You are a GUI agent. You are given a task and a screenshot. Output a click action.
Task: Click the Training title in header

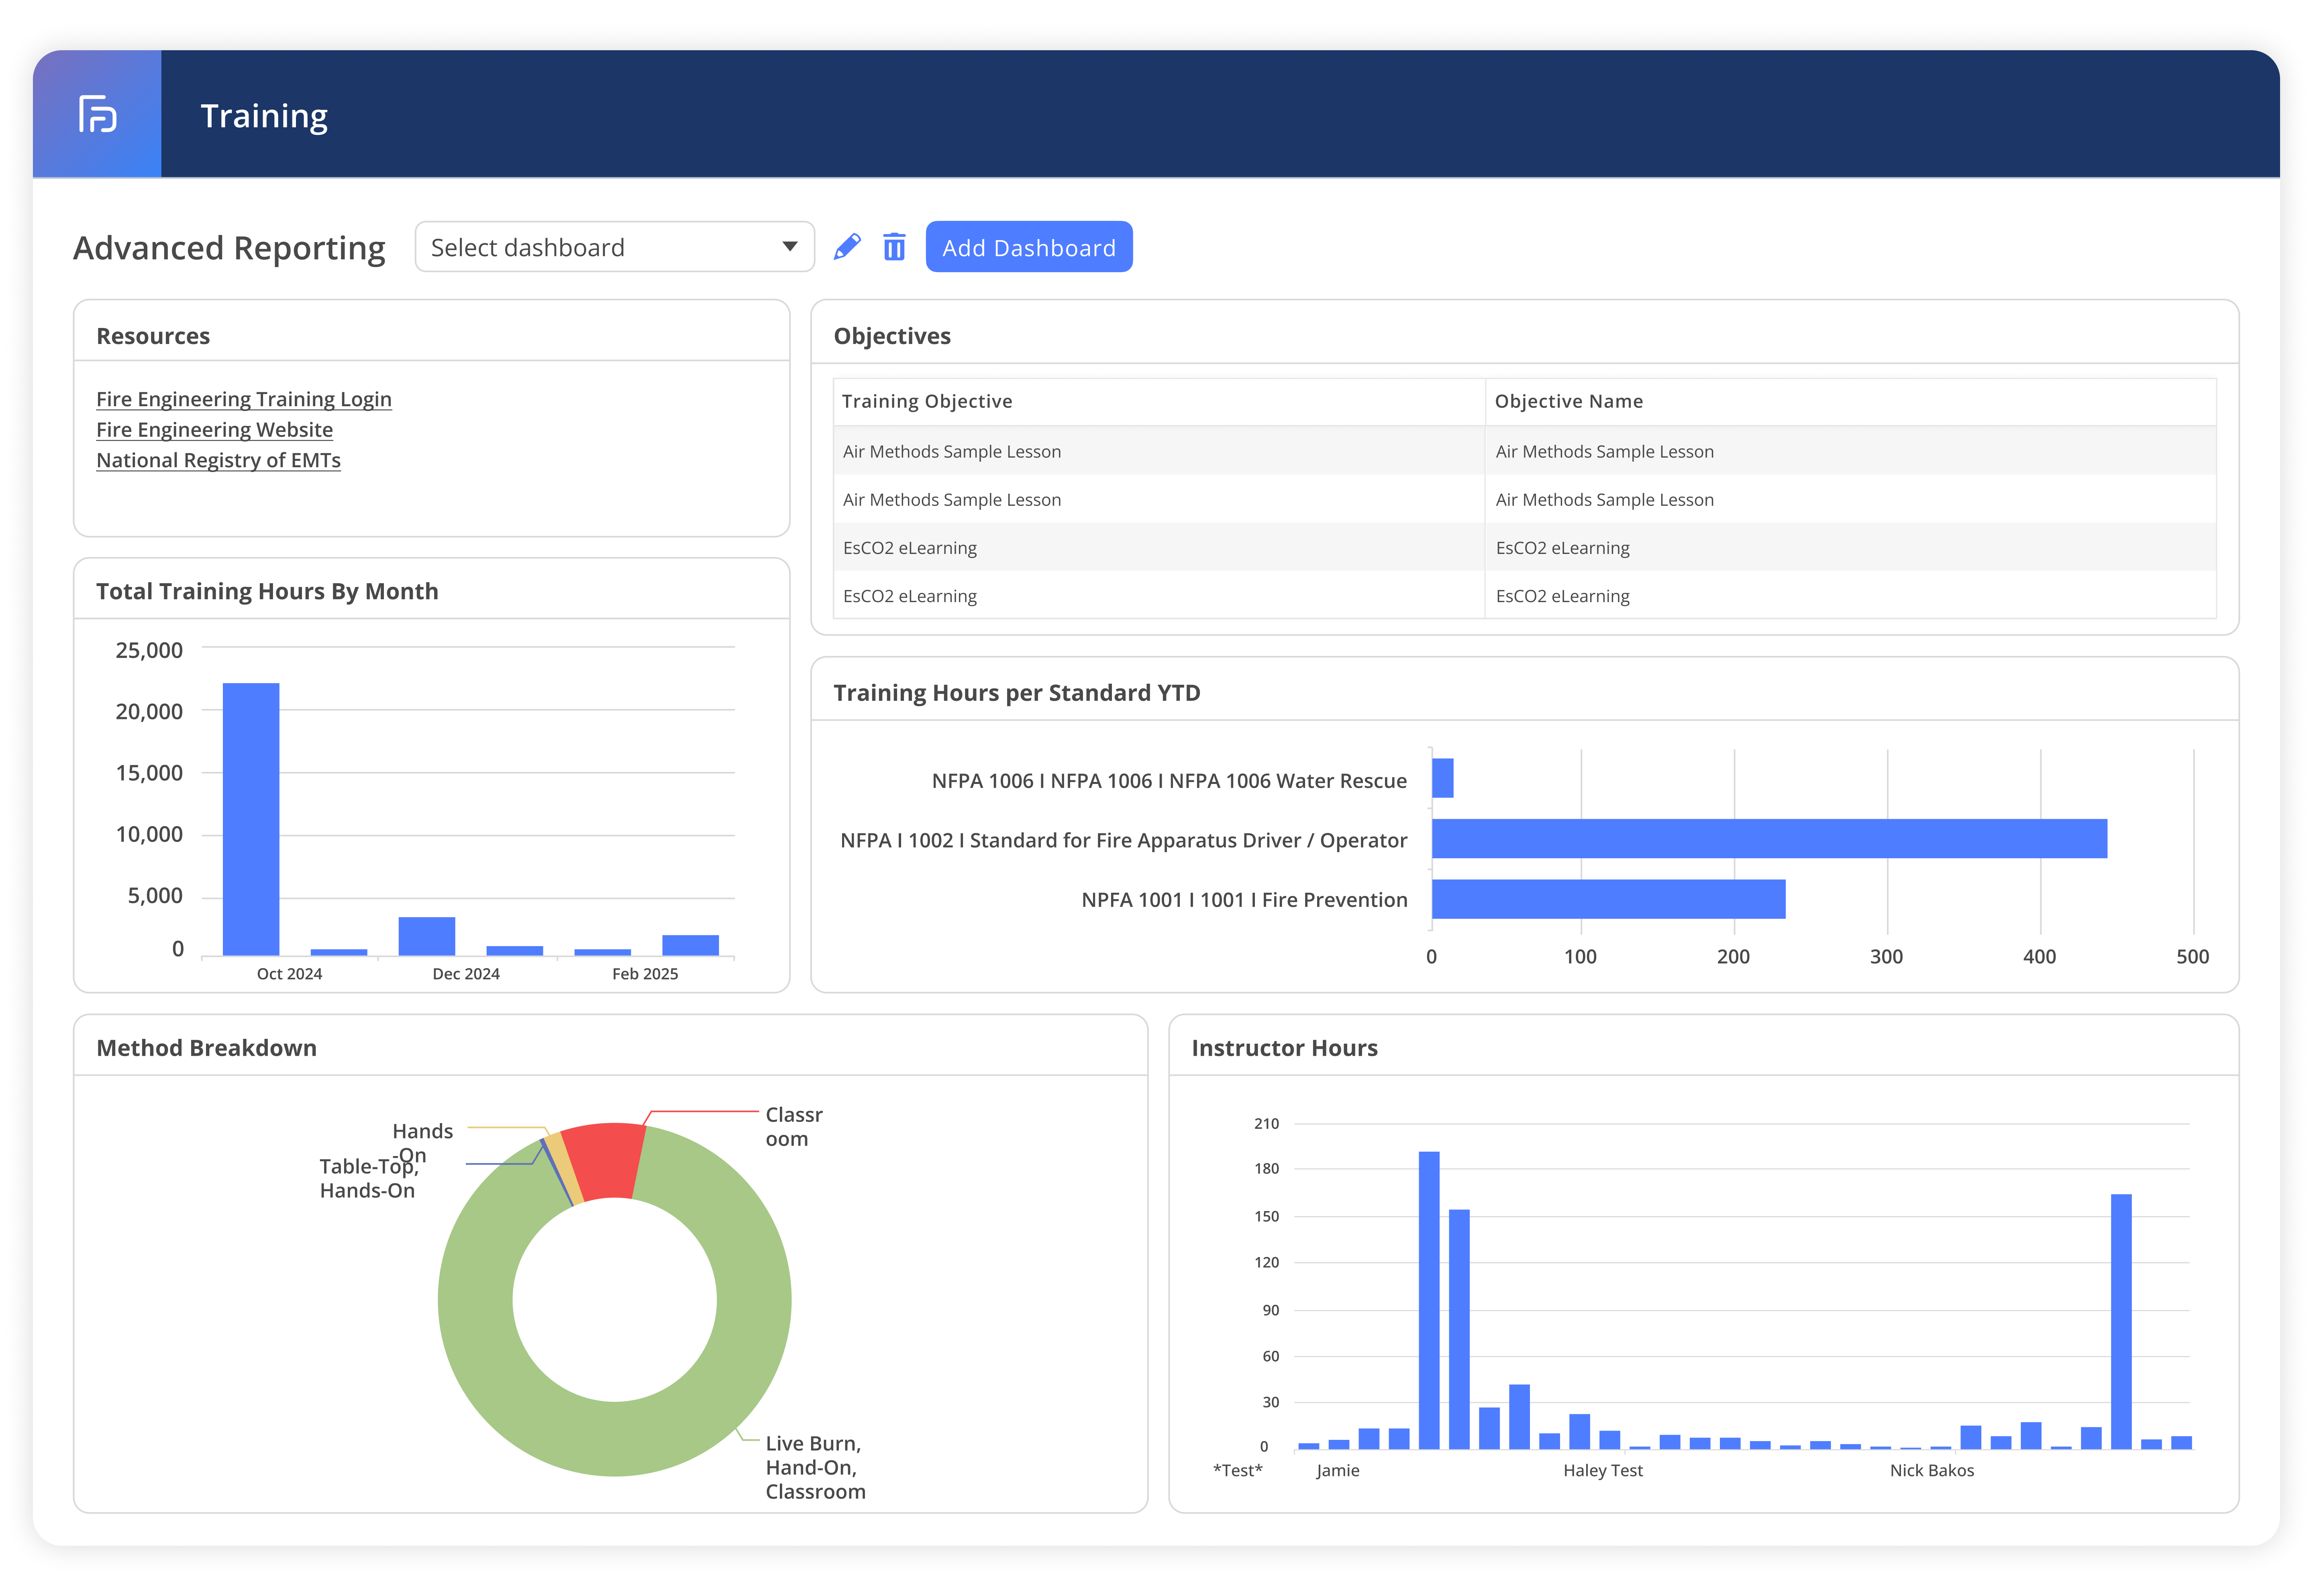click(x=264, y=116)
